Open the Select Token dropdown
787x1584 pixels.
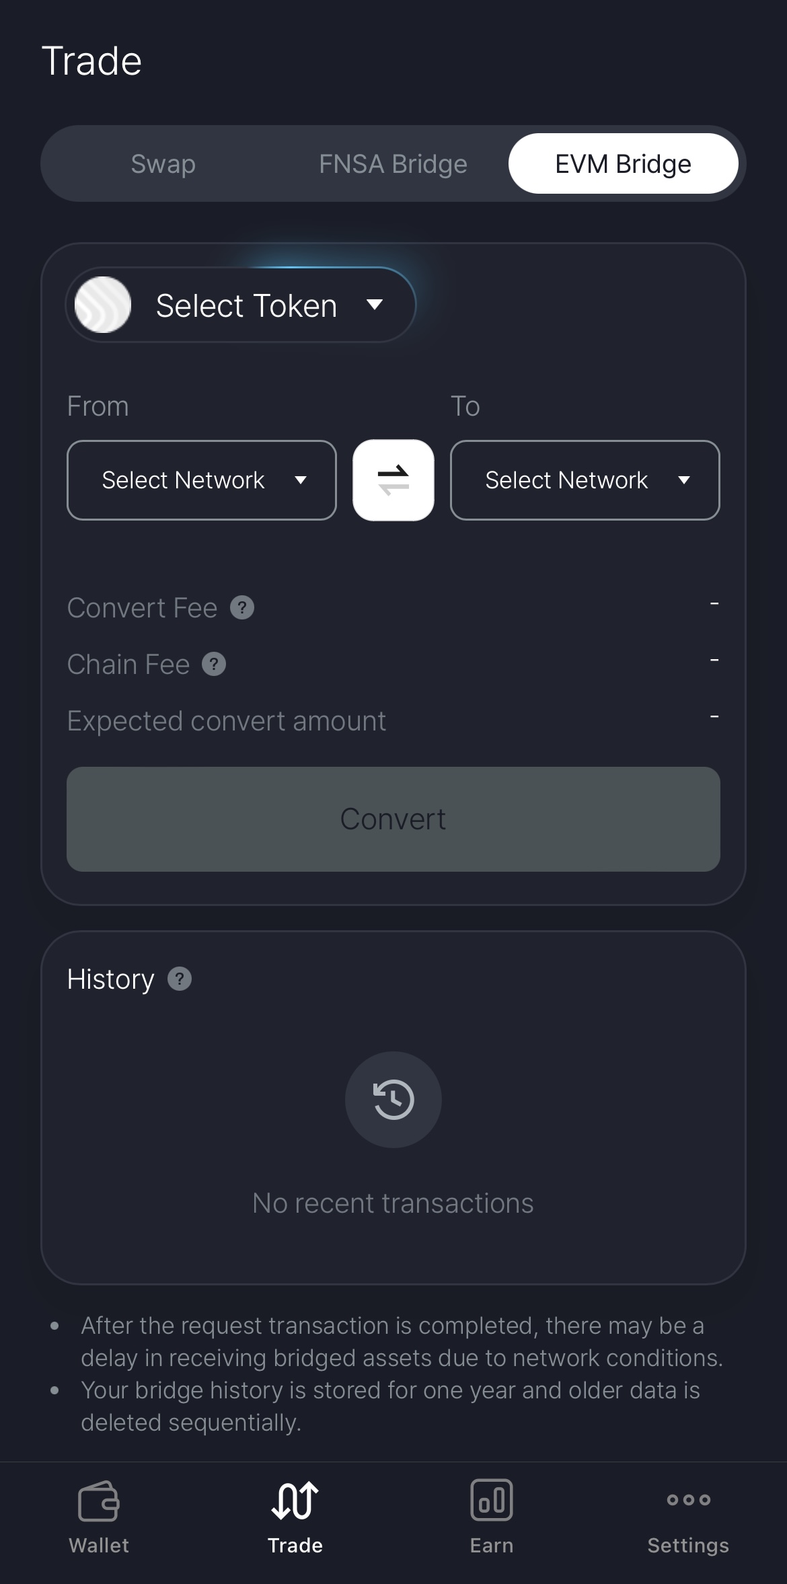tap(246, 305)
